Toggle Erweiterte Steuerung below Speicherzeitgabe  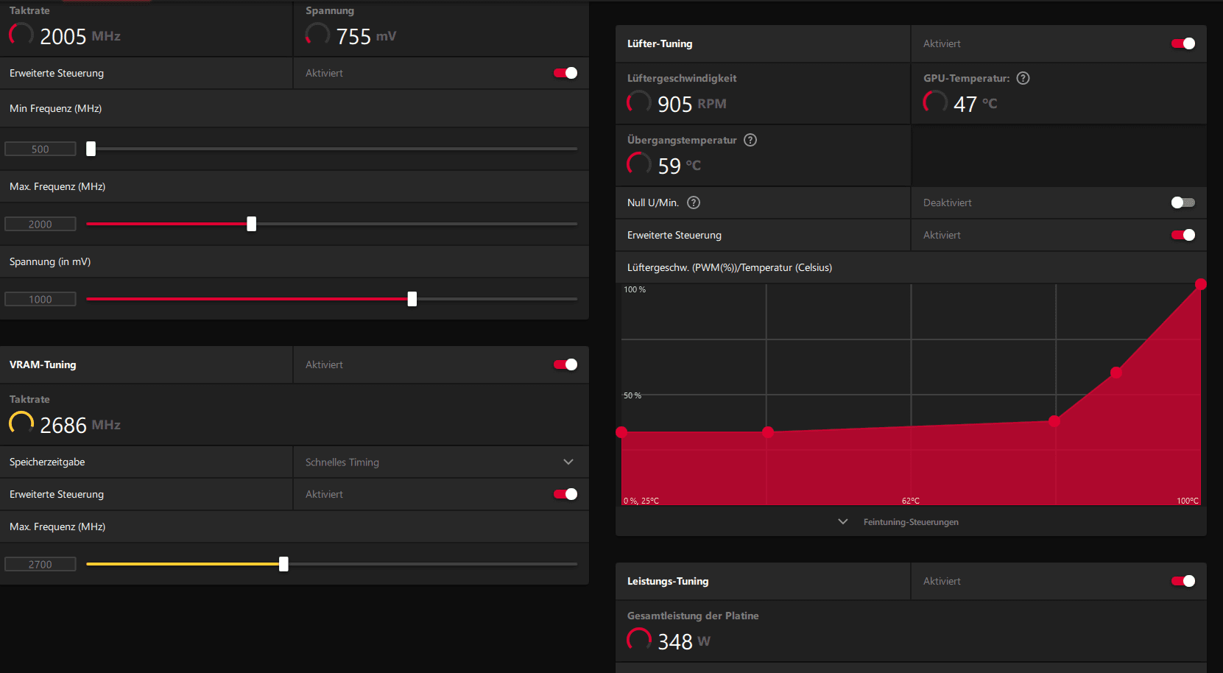(565, 494)
